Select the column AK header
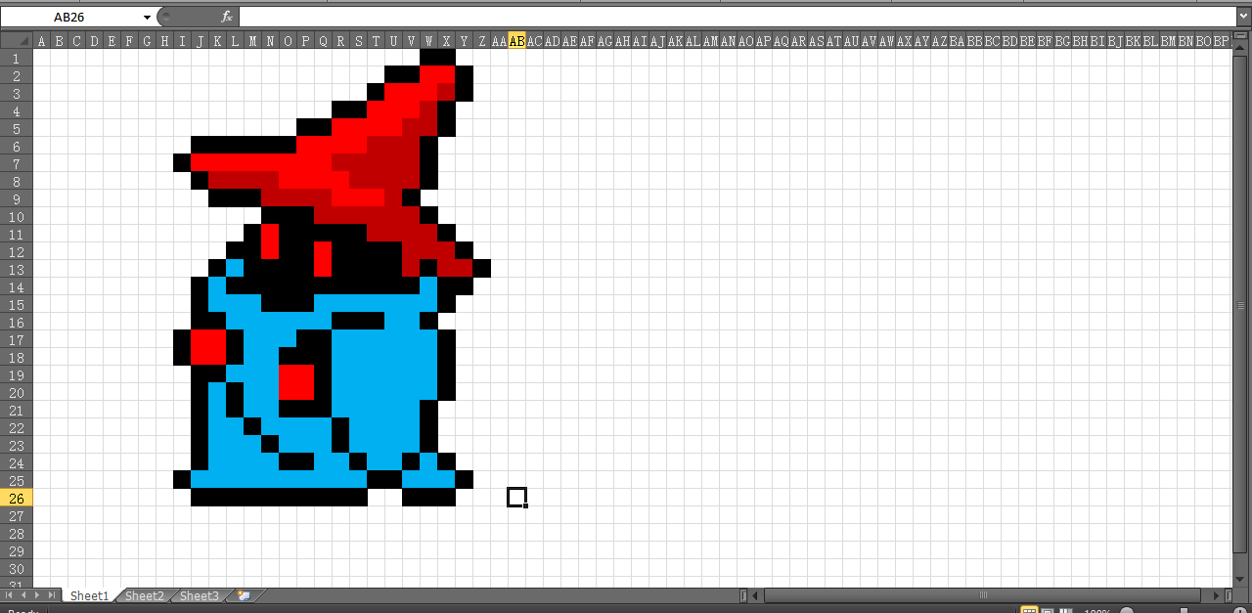The height and width of the screenshot is (613, 1252). point(675,41)
